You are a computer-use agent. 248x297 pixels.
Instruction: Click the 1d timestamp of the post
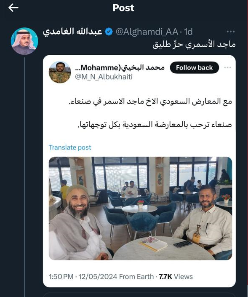pyautogui.click(x=188, y=32)
